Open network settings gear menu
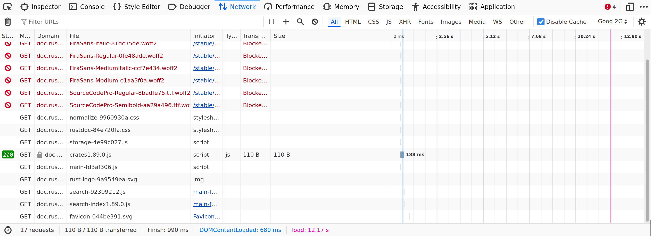 (641, 22)
